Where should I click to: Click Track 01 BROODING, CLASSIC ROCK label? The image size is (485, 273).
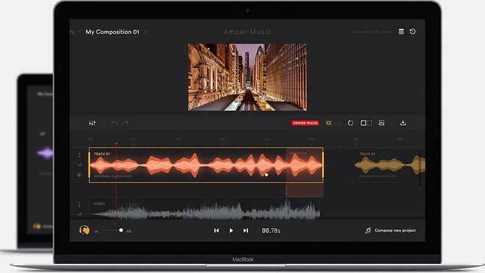tap(113, 176)
